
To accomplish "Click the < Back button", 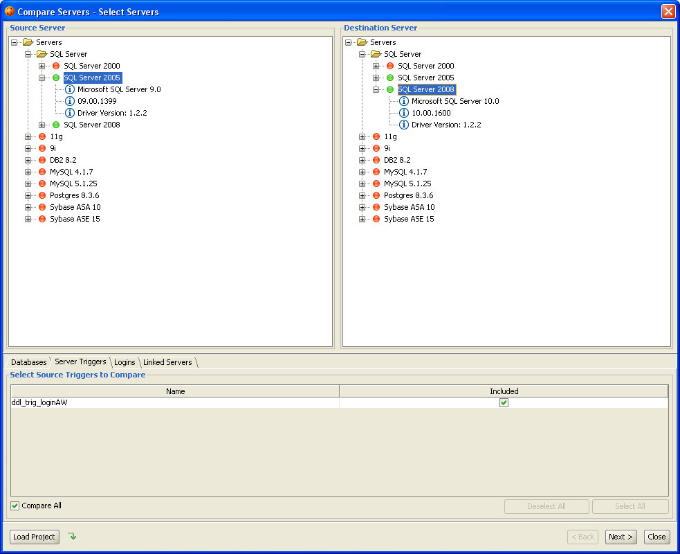I will [x=583, y=537].
